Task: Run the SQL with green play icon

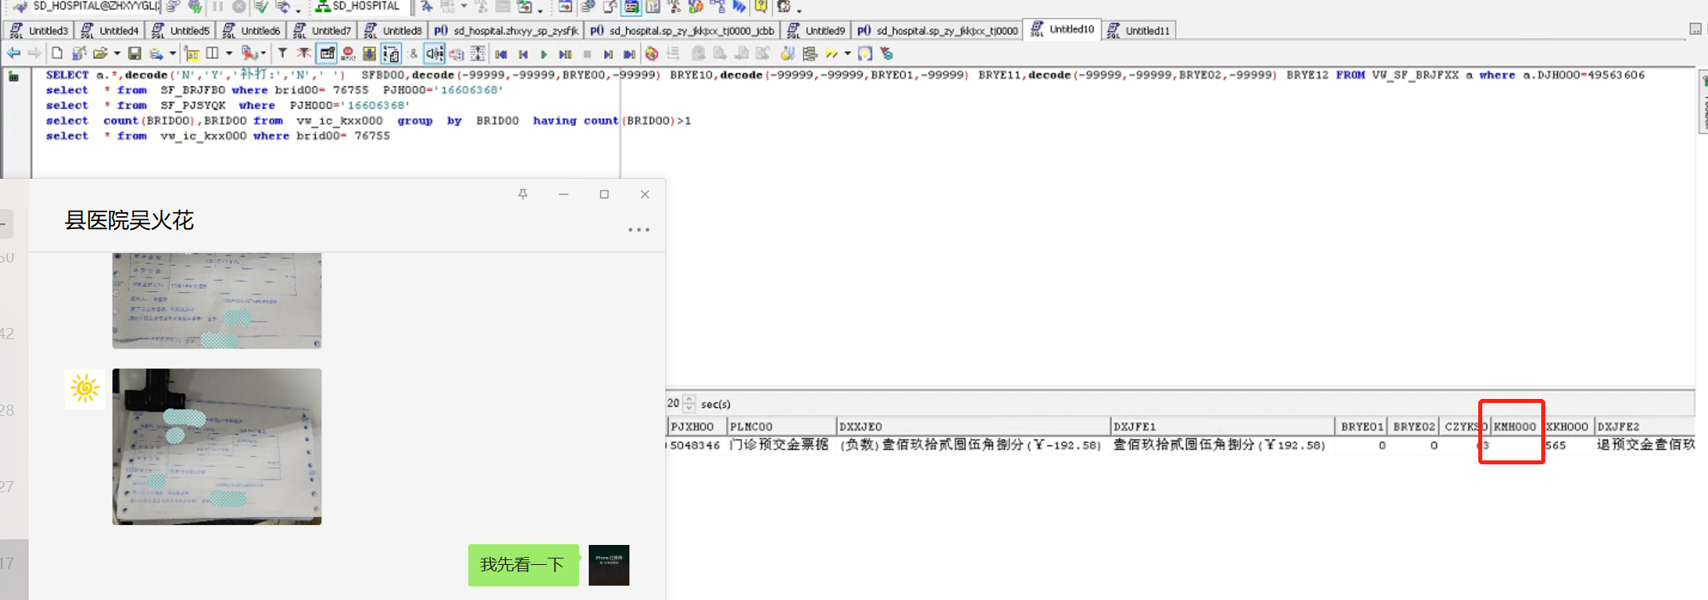Action: (x=544, y=54)
